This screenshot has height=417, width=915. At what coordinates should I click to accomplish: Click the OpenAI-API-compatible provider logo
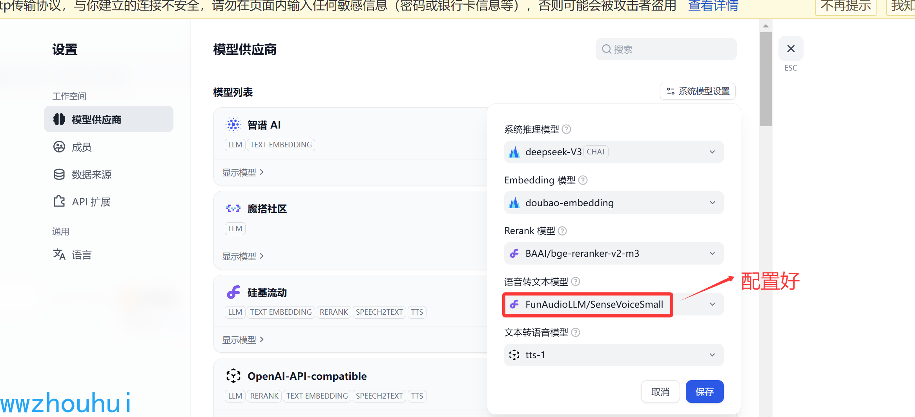coord(233,376)
